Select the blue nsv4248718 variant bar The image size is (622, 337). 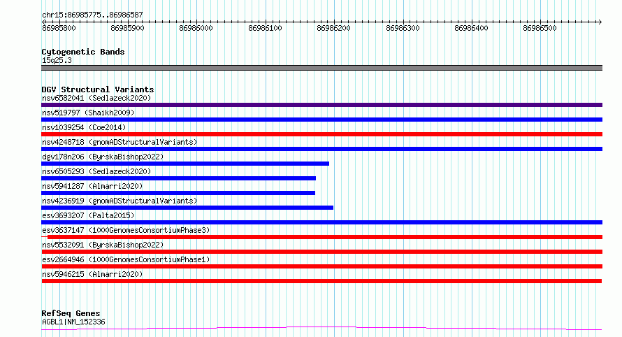click(x=321, y=149)
